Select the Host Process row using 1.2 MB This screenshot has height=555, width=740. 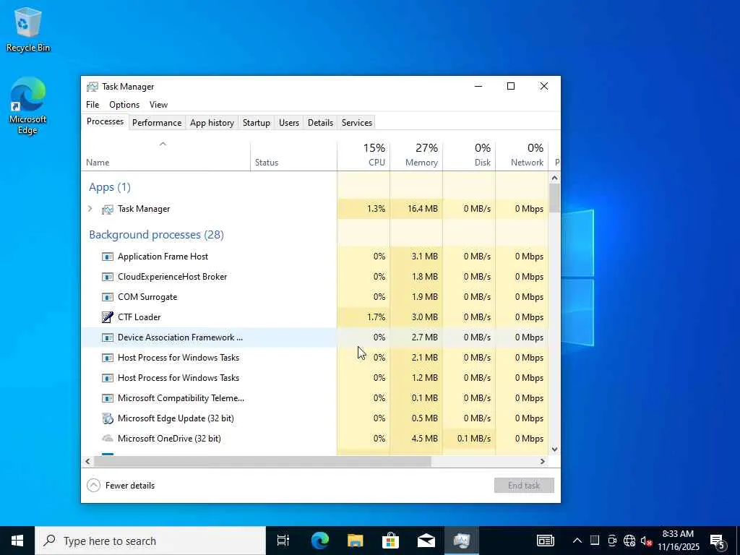tap(315, 378)
